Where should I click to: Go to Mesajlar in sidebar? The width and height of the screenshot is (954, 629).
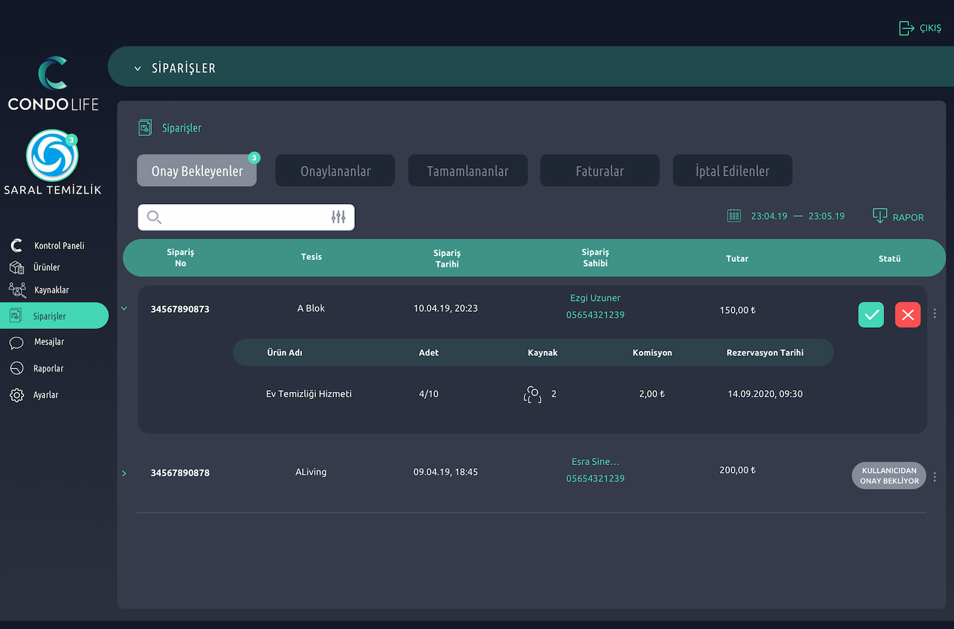click(49, 342)
